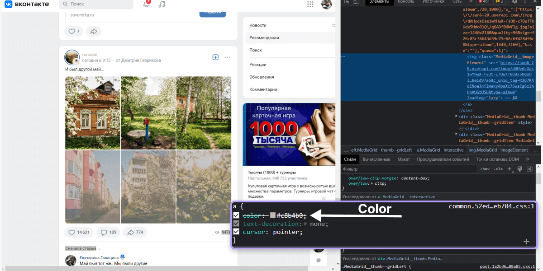Open the 109 comments button

coord(108,233)
